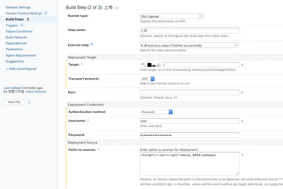283x189 pixels.
Task: Open Version Control Settings
Action: (x=24, y=13)
